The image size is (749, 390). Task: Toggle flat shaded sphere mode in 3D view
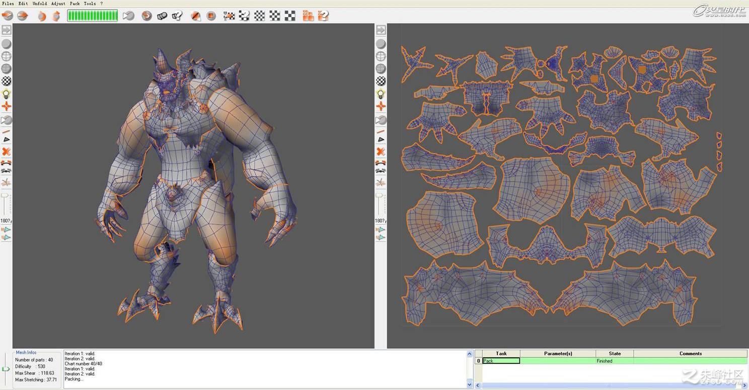coord(6,44)
